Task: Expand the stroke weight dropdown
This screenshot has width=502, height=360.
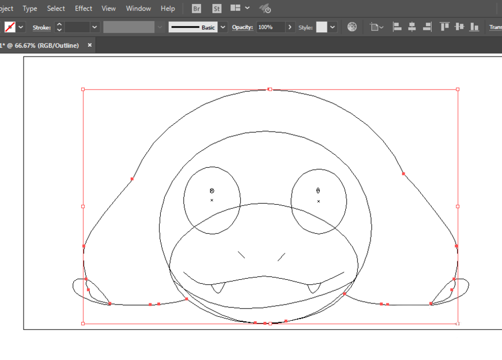Action: tap(95, 27)
